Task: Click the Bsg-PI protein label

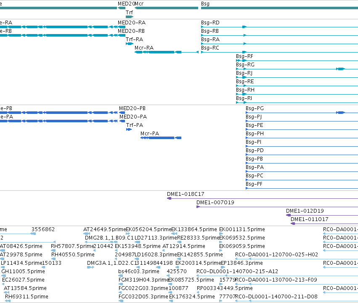Action: (x=253, y=142)
